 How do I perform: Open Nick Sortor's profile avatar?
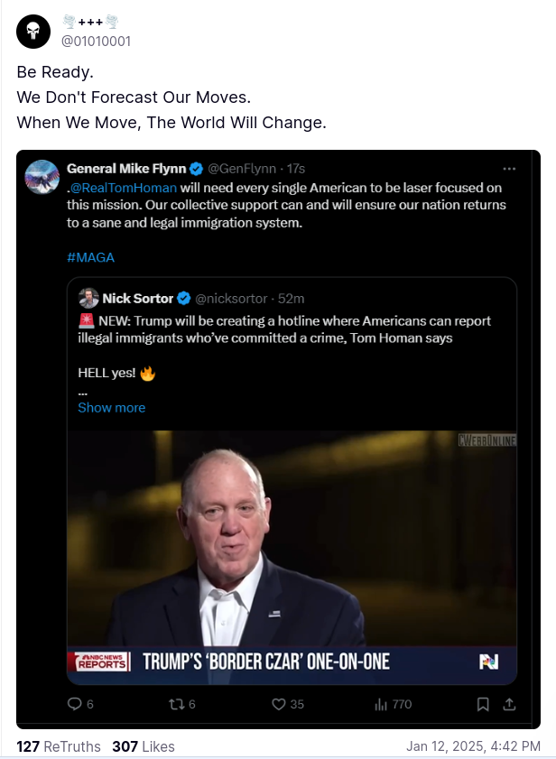(88, 298)
